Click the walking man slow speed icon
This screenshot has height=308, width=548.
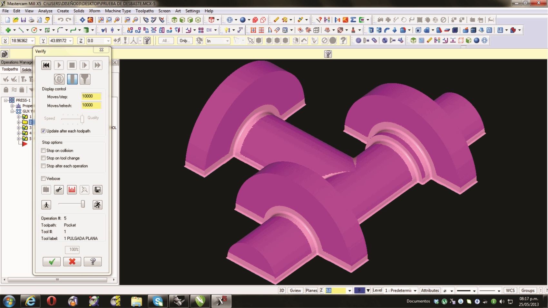pos(46,205)
